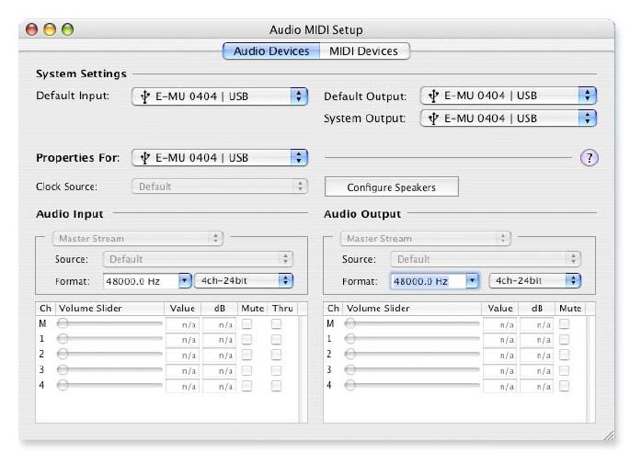The image size is (630, 452).
Task: Mute output channel 2 checkbox
Action: (564, 354)
